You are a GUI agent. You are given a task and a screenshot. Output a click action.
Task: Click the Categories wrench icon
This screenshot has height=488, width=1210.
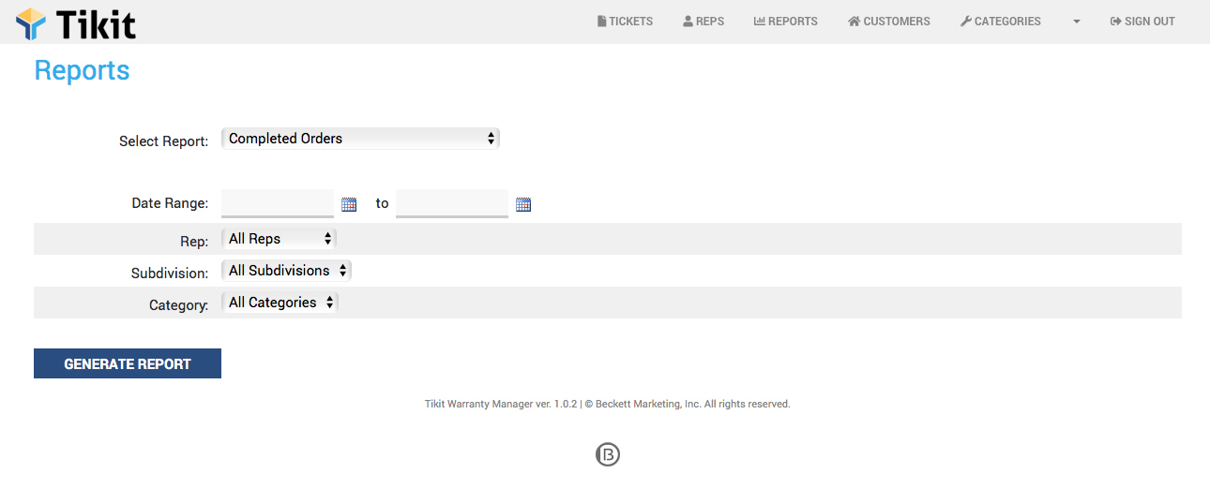click(965, 22)
